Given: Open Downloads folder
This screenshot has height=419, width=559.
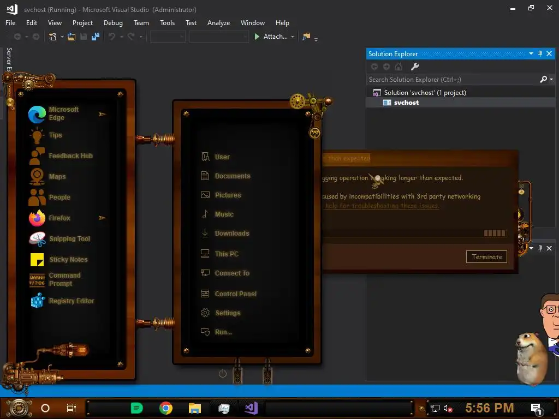Looking at the screenshot, I should (x=225, y=234).
